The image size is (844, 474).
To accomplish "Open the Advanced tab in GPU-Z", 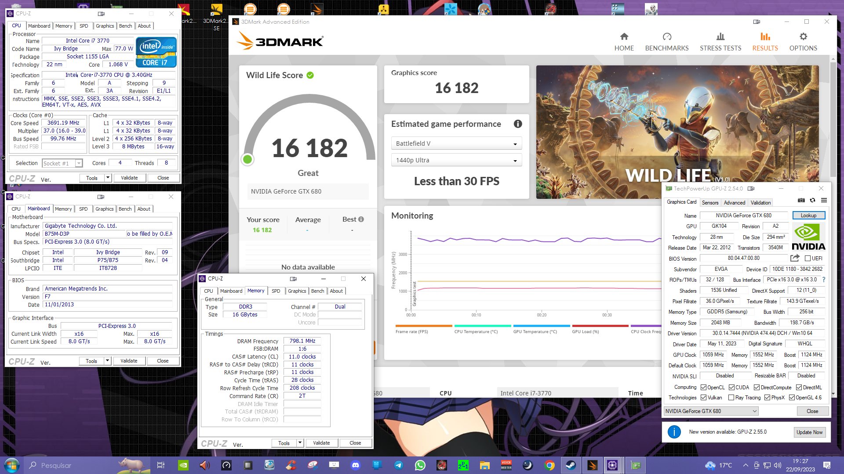I will (735, 203).
